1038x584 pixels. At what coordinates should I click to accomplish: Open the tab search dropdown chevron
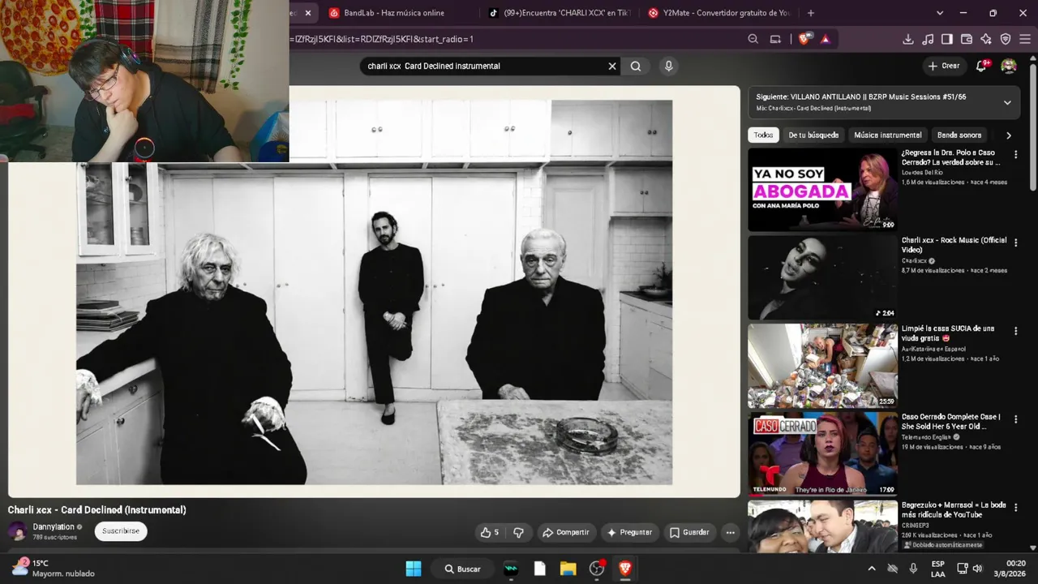[940, 13]
